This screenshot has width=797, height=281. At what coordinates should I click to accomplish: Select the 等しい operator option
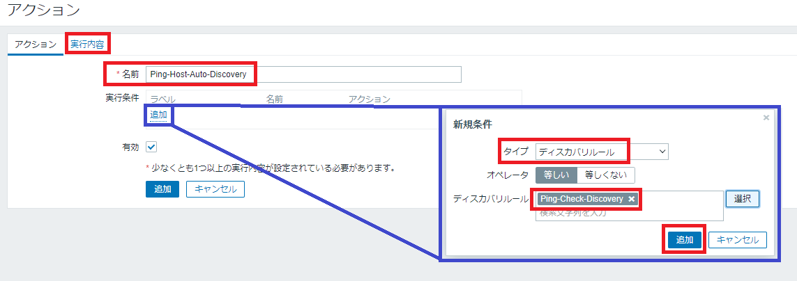point(556,175)
